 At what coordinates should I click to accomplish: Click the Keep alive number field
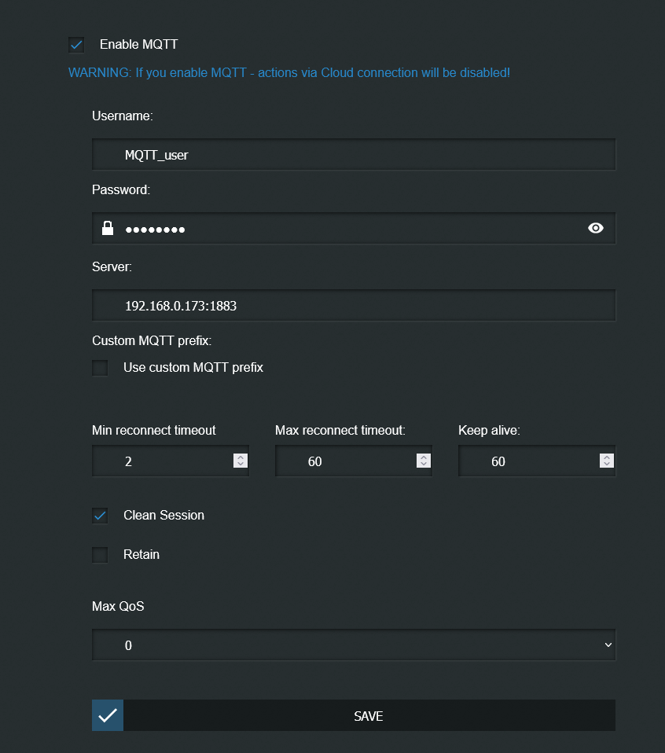(x=527, y=461)
